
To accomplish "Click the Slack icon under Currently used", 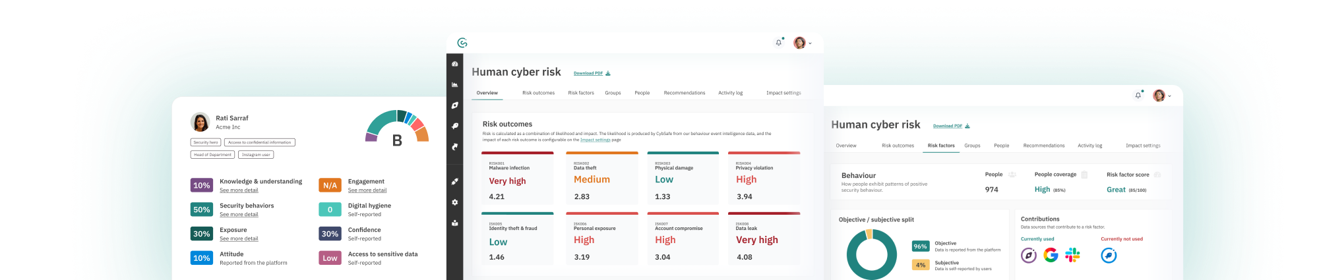I will [x=1073, y=255].
